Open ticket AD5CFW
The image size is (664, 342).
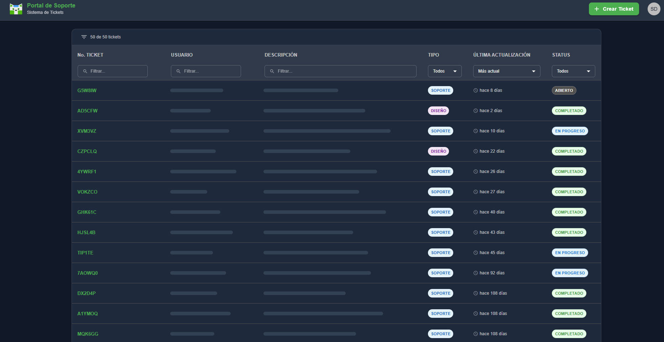[88, 111]
